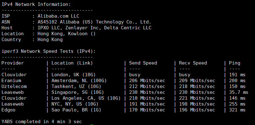Click the IPXO LLC host line
255x125 pixels.
coord(94,28)
